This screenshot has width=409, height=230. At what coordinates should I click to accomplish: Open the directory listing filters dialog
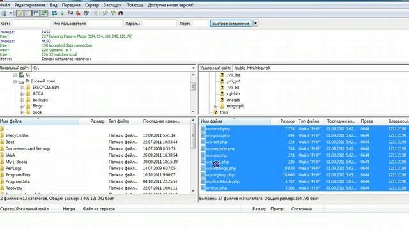click(x=96, y=13)
